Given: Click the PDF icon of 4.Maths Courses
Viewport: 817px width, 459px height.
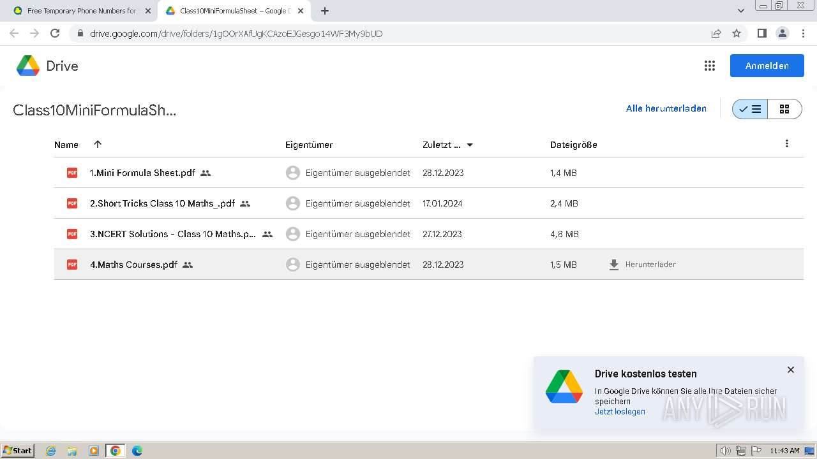Looking at the screenshot, I should 72,265.
